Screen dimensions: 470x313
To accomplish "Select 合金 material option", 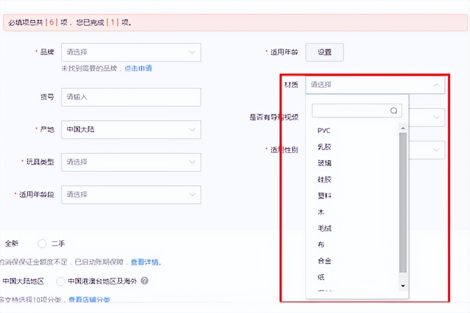I will click(325, 260).
